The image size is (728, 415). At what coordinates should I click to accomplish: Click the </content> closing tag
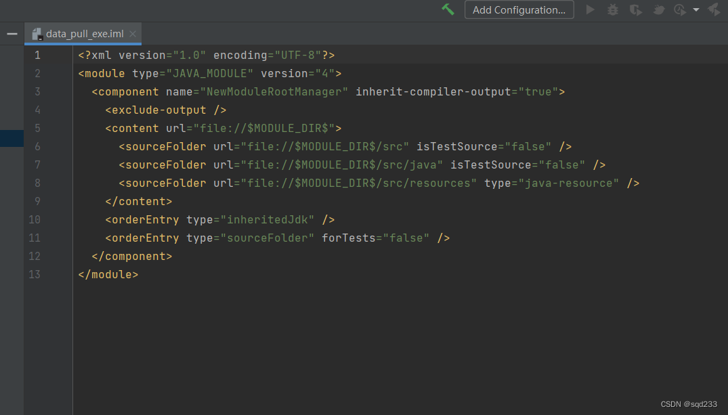click(139, 202)
